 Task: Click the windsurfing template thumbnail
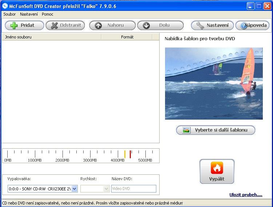click(x=214, y=83)
